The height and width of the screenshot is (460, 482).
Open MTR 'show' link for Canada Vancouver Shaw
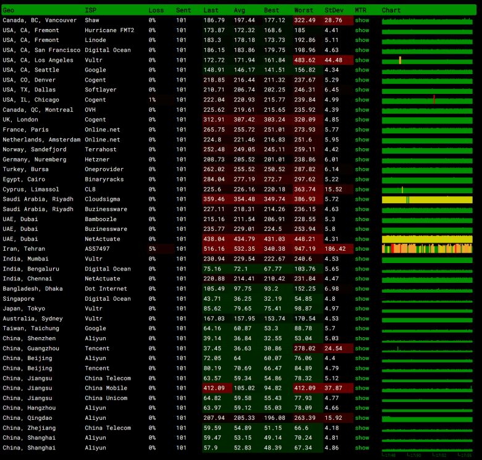tap(361, 20)
